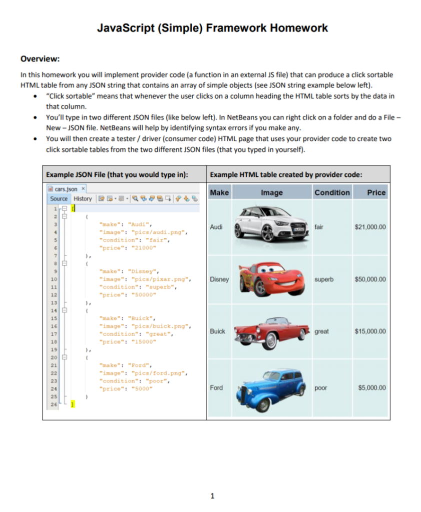Select the Last Edit Location icon
Screen dimensions: 421x512
tap(101, 198)
